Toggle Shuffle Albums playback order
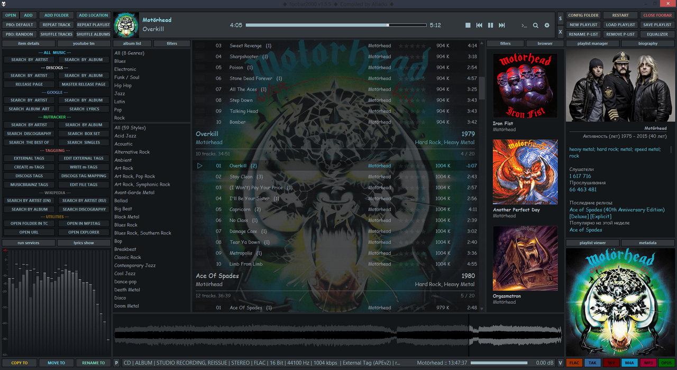This screenshot has width=677, height=370. [x=94, y=34]
